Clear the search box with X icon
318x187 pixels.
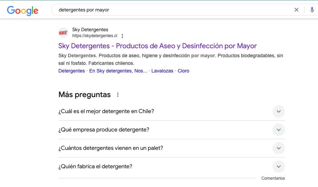coord(296,10)
